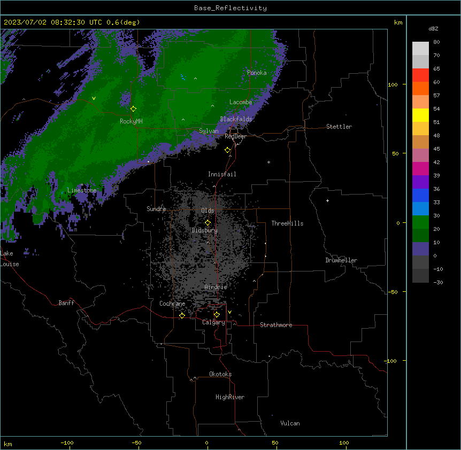The width and height of the screenshot is (461, 450).
Task: Click the white asterisk marker above Limestone
Action: tap(82, 185)
